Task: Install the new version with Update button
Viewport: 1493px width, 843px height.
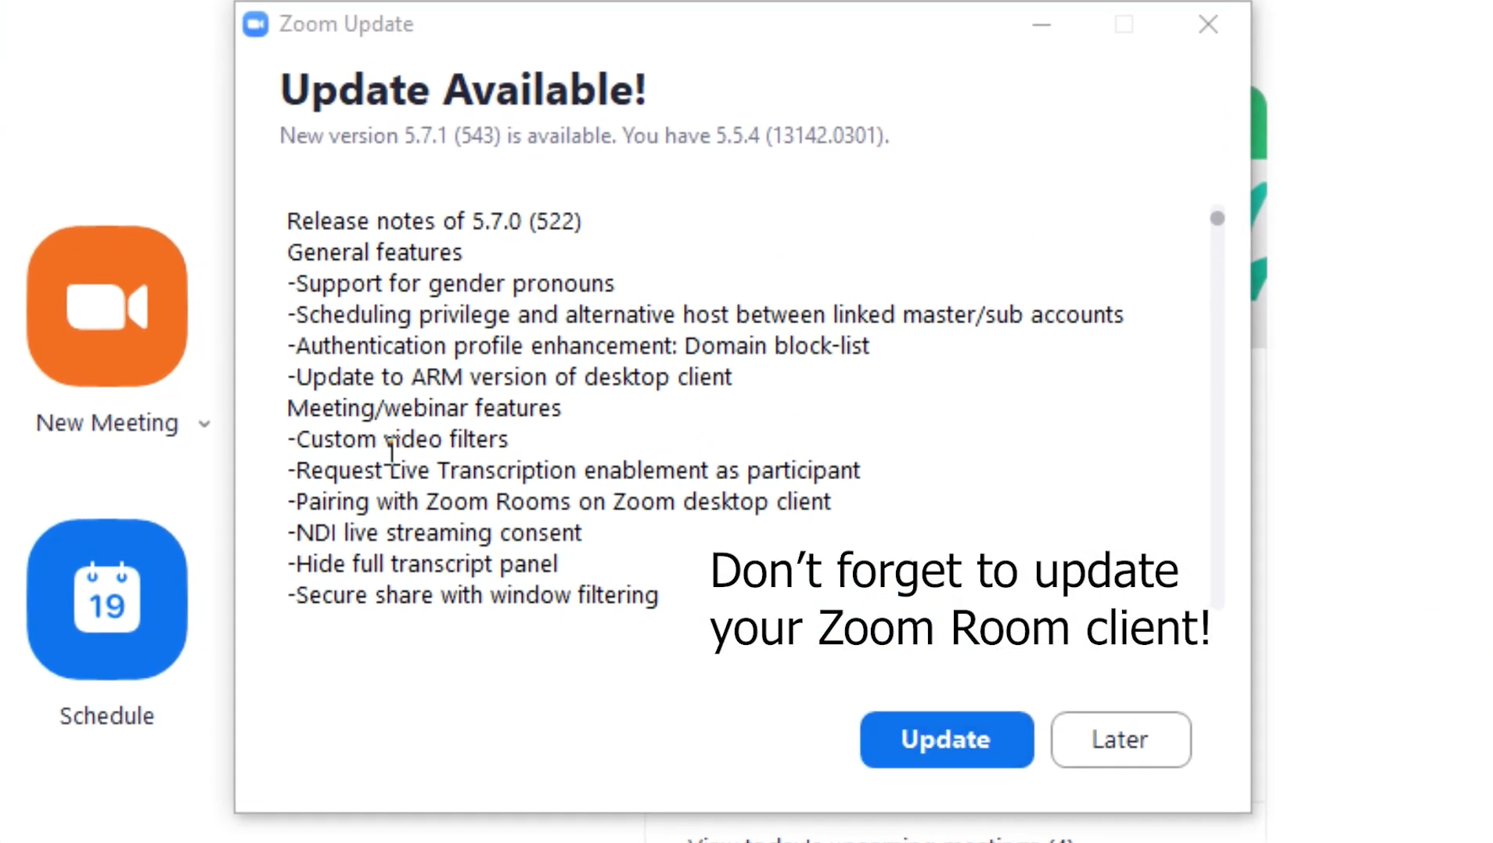Action: (946, 739)
